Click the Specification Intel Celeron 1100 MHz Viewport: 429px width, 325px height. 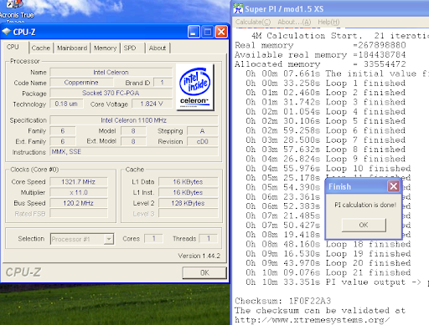(x=134, y=120)
